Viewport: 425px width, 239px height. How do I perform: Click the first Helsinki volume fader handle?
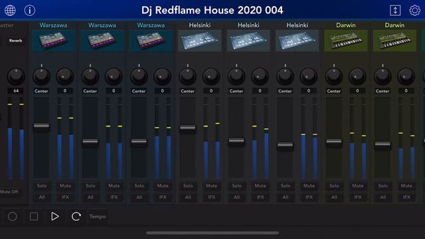(187, 128)
